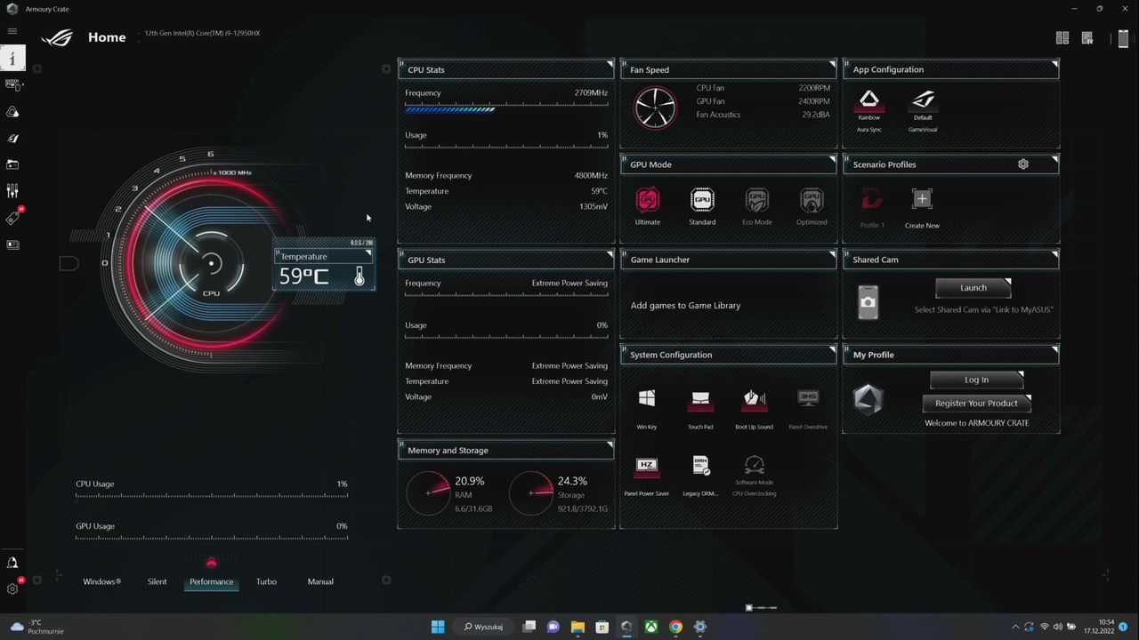This screenshot has width=1139, height=640.
Task: Click Add games to Game Library
Action: click(685, 305)
